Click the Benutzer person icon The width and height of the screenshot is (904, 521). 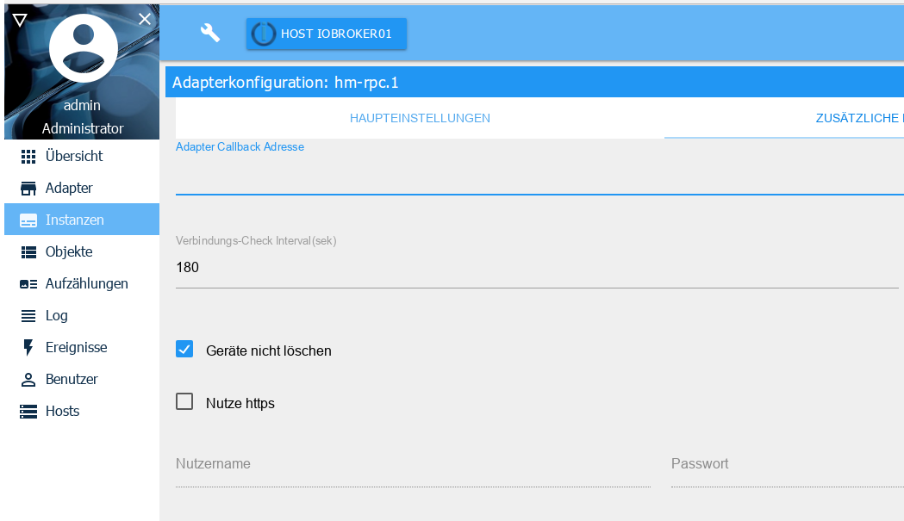pyautogui.click(x=28, y=380)
